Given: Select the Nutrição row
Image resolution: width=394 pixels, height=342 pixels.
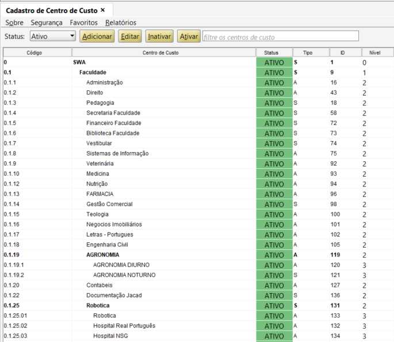Looking at the screenshot, I should click(x=198, y=184).
